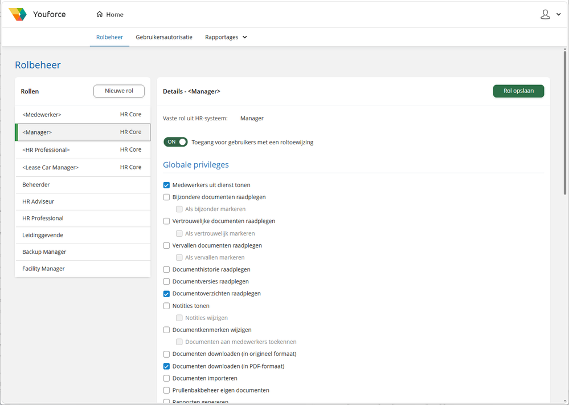Check Prullenbakbeheer eigen documenten
The image size is (569, 405).
166,390
